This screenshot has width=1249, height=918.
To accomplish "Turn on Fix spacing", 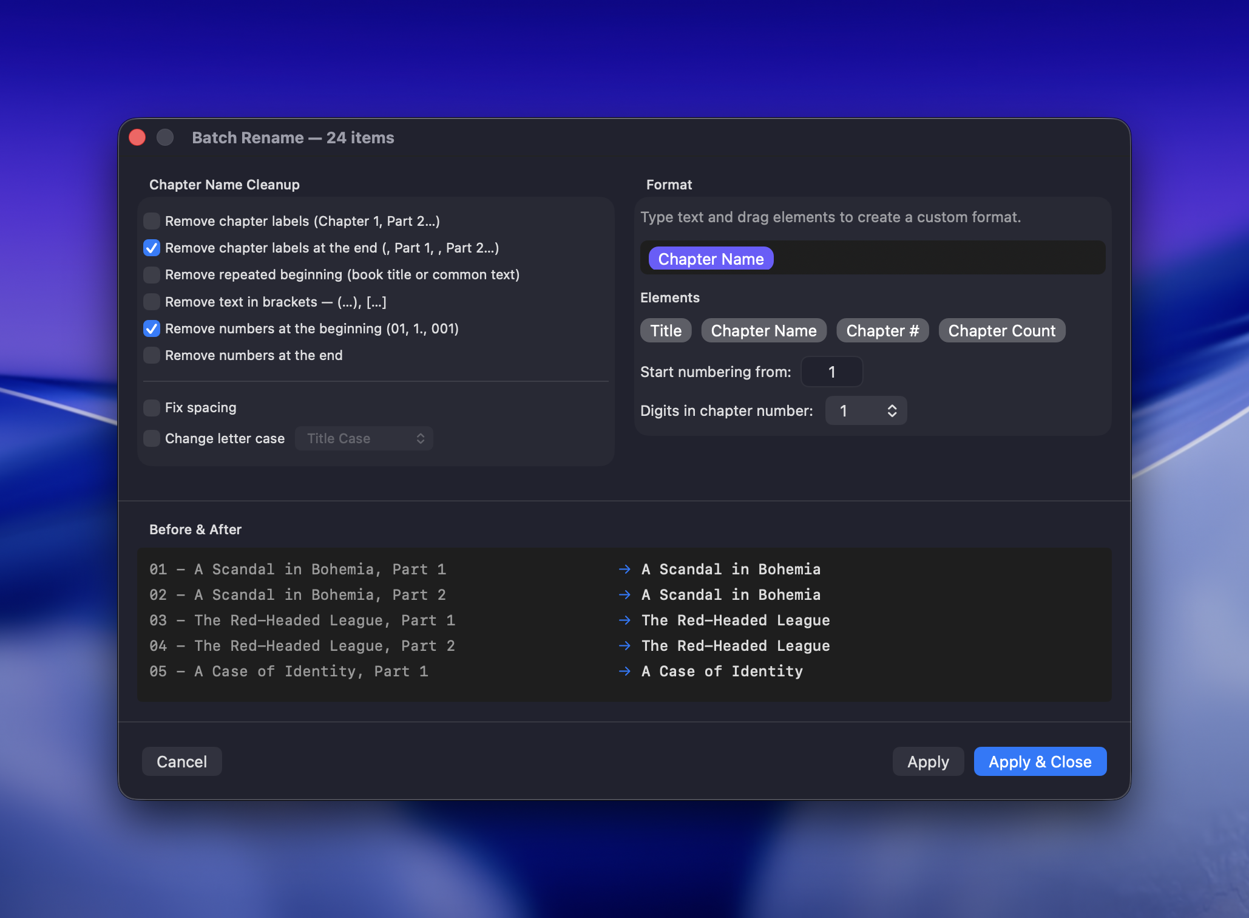I will (152, 407).
